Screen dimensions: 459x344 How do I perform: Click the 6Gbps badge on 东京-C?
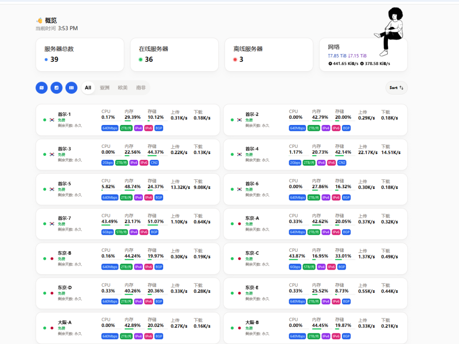[x=295, y=267]
